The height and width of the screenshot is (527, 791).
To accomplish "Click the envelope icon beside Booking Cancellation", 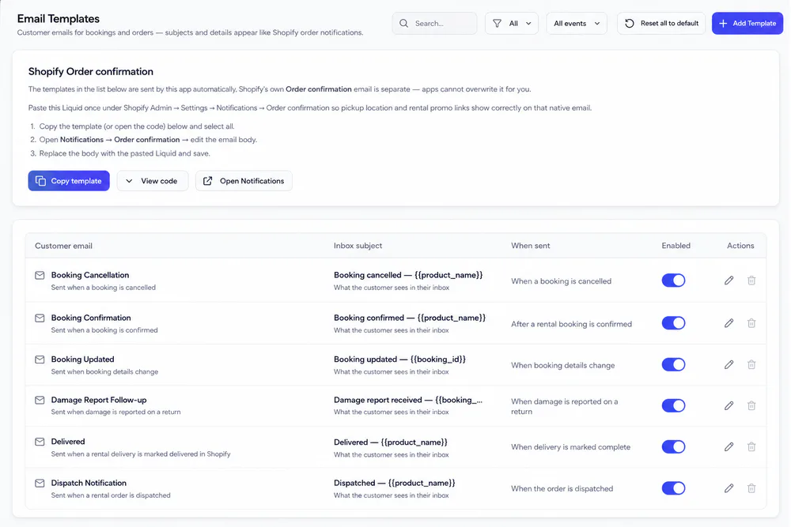I will [x=40, y=275].
